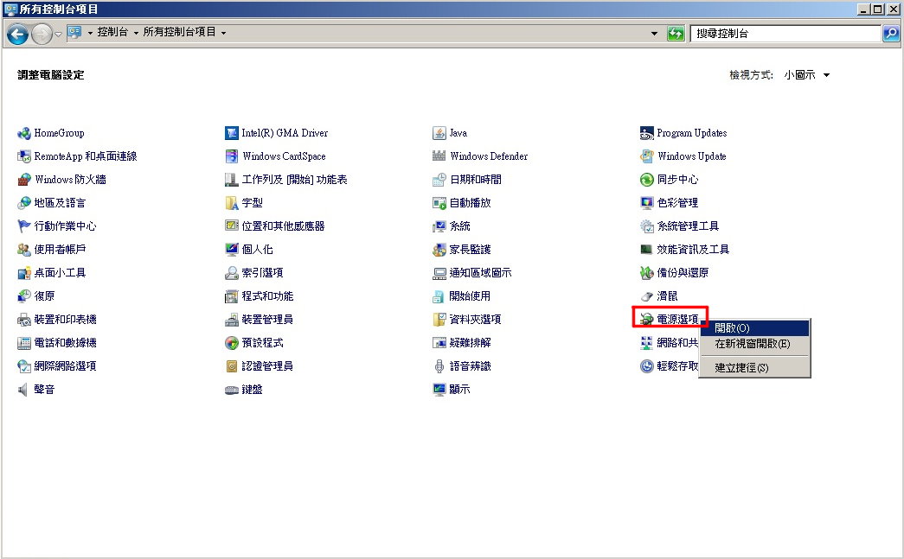
Task: Open the 工作列及 [開始] 功能表 link
Action: coord(295,180)
